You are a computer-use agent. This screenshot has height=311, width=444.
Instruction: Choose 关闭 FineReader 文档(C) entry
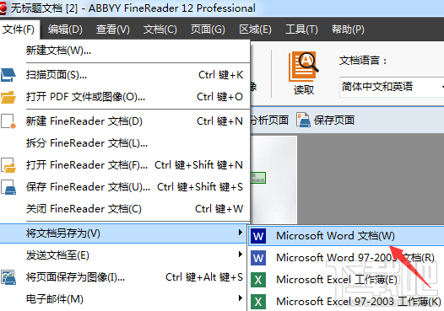tap(125, 209)
